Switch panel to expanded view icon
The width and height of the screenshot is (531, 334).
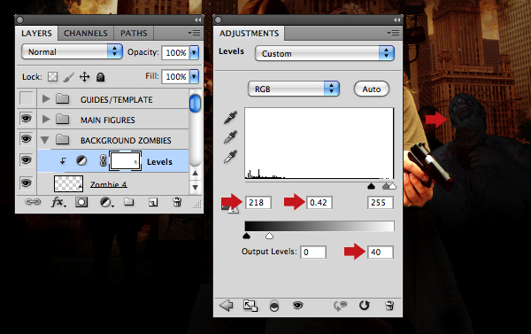point(250,306)
